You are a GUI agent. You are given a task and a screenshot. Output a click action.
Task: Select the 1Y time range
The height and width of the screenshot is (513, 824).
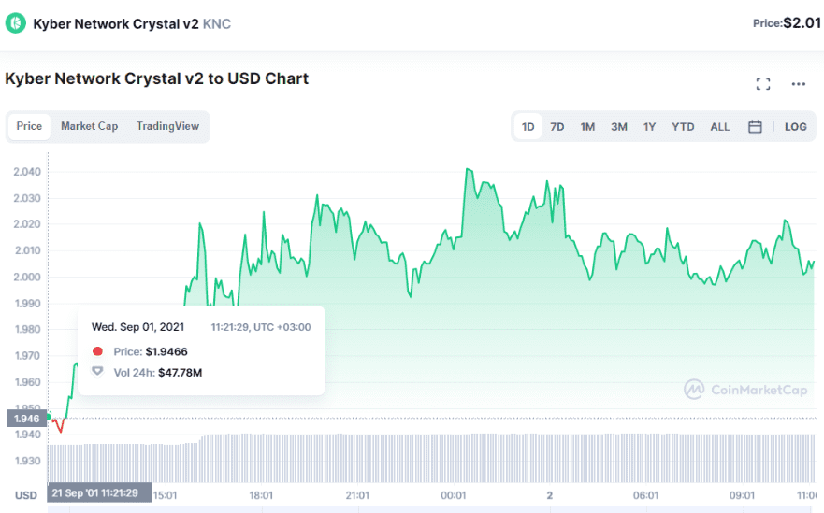(x=649, y=127)
